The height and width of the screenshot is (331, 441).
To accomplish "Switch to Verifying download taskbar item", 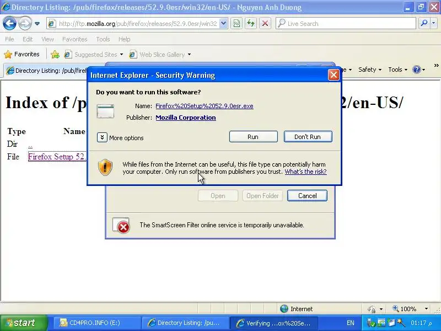I will [x=273, y=323].
